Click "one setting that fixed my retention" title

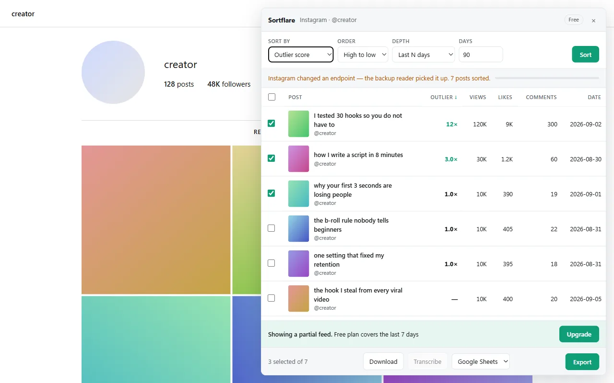click(x=349, y=260)
